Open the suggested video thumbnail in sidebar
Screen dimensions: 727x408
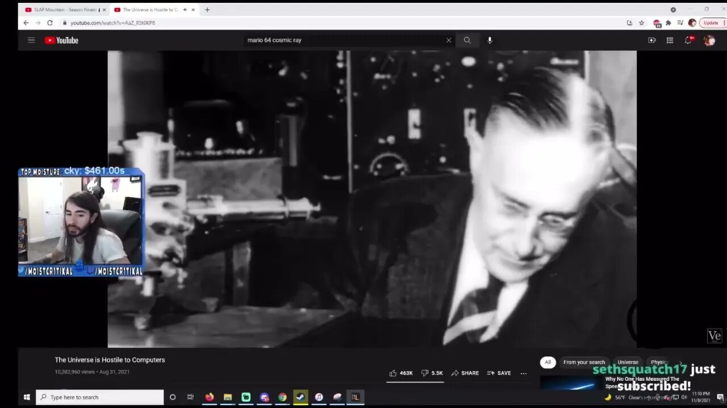(x=571, y=383)
